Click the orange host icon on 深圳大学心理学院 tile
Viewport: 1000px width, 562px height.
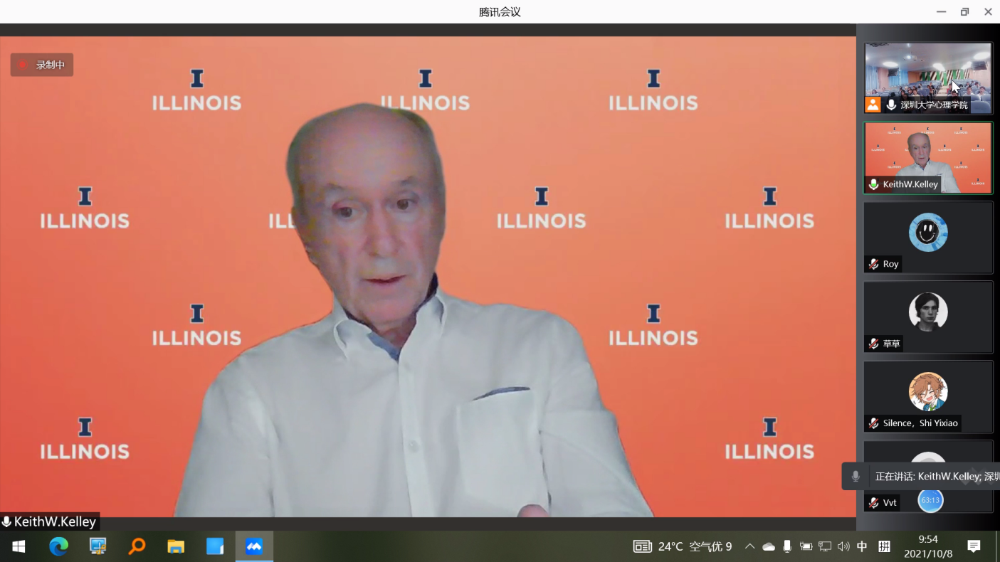click(x=873, y=105)
